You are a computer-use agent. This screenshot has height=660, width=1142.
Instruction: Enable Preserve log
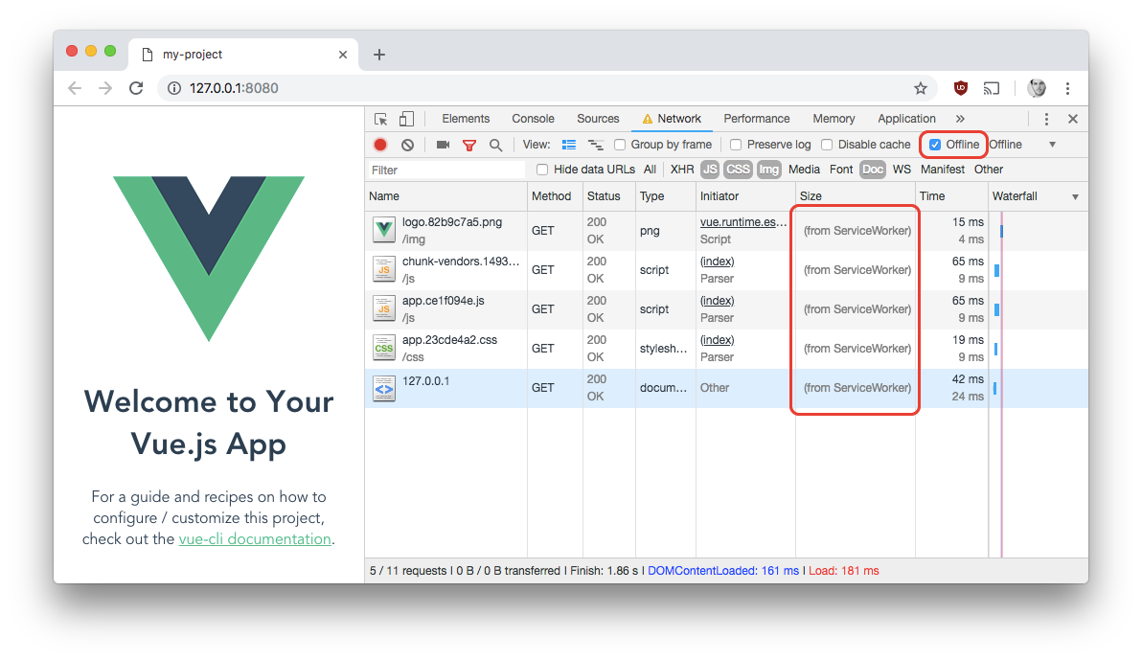(735, 144)
